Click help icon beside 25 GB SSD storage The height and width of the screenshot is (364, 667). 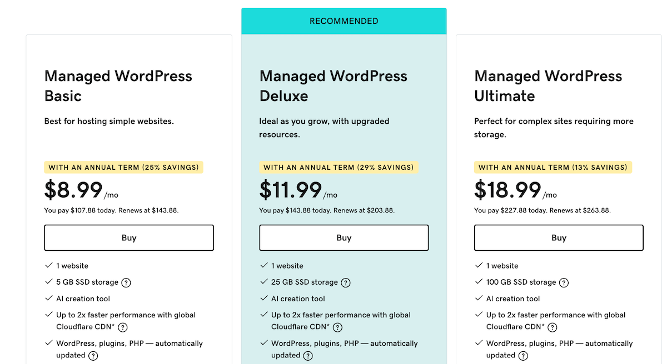pos(346,282)
